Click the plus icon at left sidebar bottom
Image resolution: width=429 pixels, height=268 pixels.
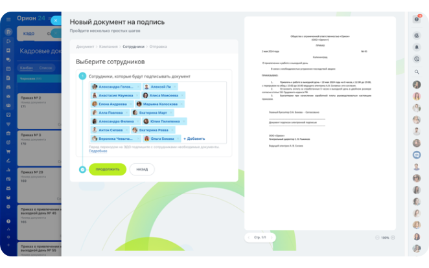8,245
